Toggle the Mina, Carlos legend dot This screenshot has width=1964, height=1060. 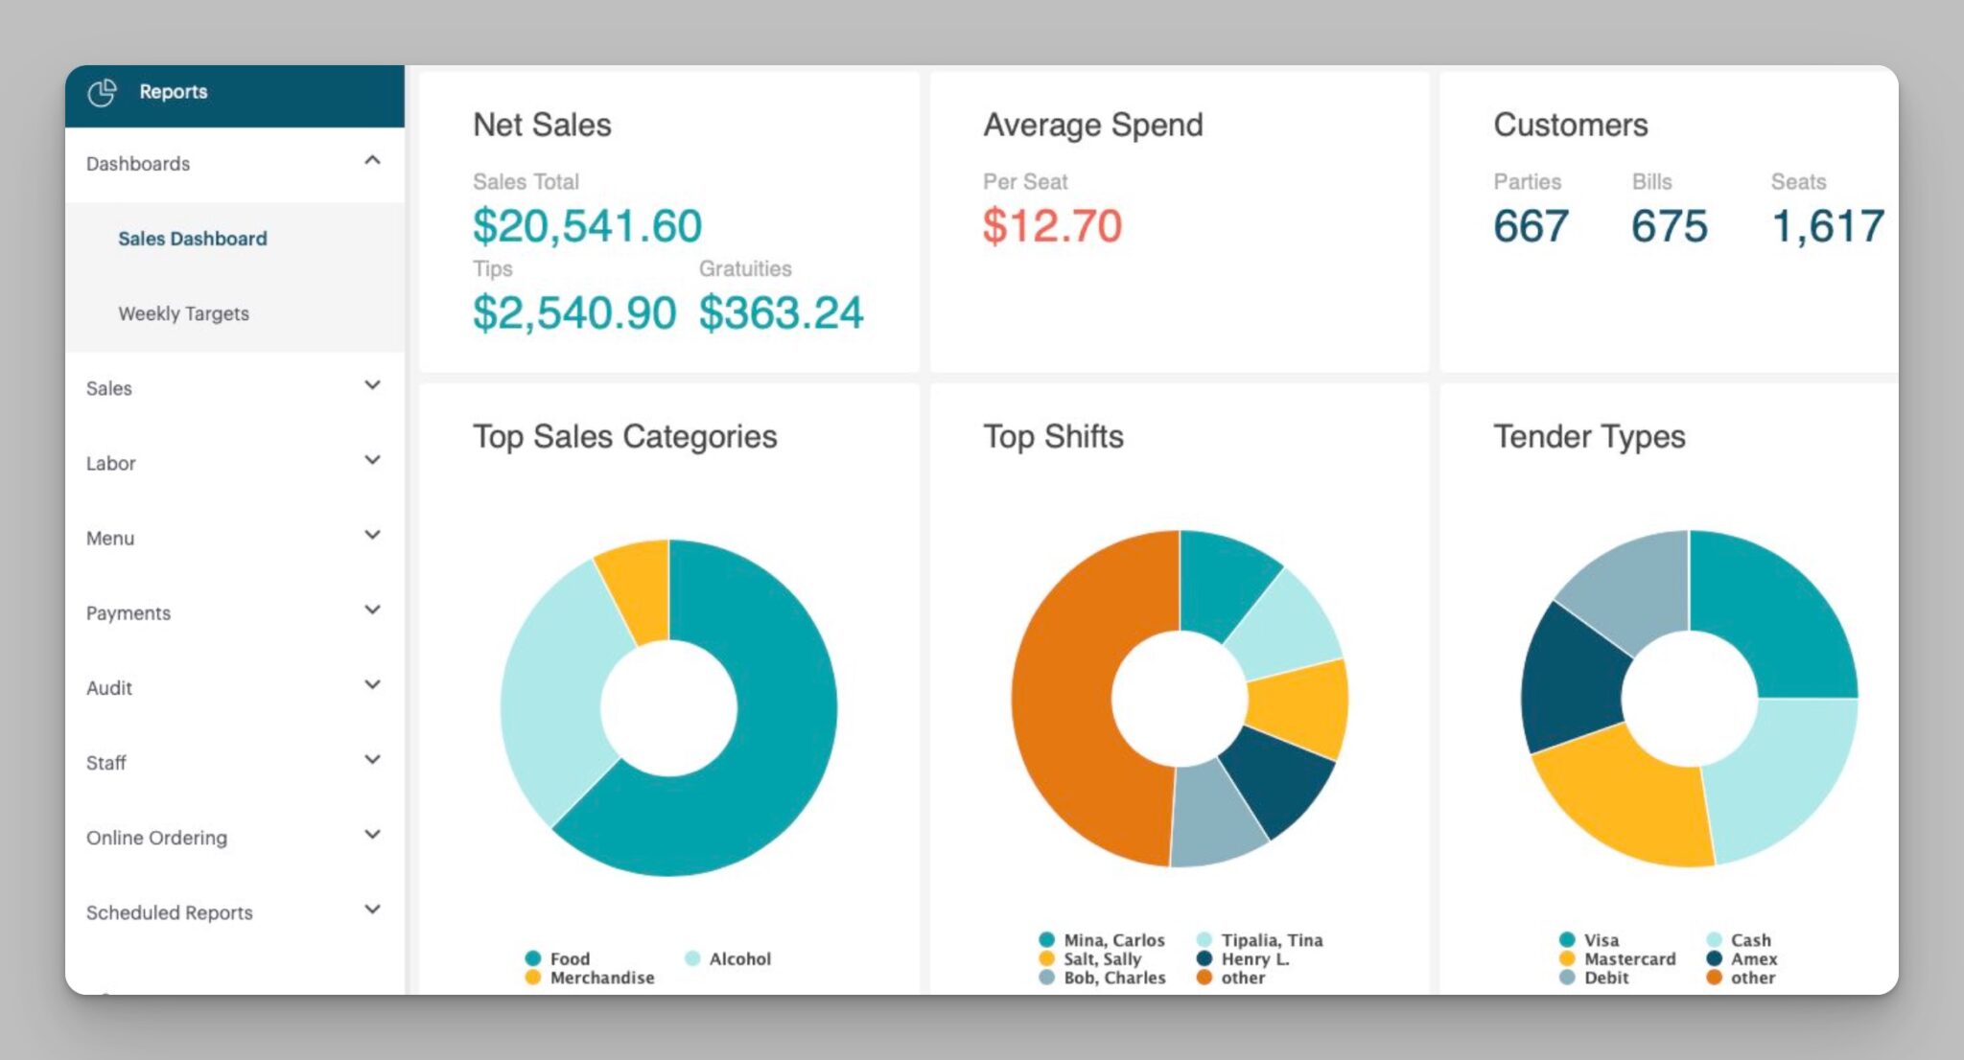[1047, 939]
